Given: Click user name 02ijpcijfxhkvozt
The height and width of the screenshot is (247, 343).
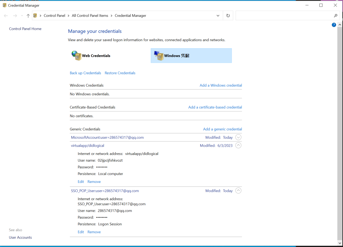Looking at the screenshot, I should [x=110, y=160].
